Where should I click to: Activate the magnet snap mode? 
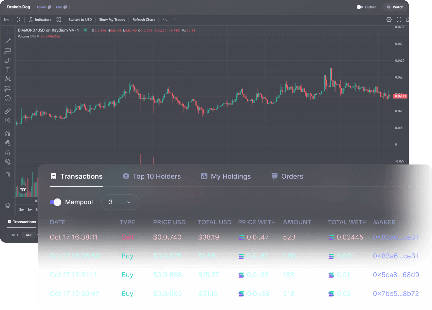point(8,133)
